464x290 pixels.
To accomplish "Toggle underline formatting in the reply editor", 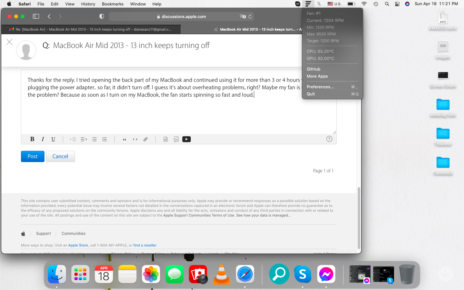I will point(53,139).
